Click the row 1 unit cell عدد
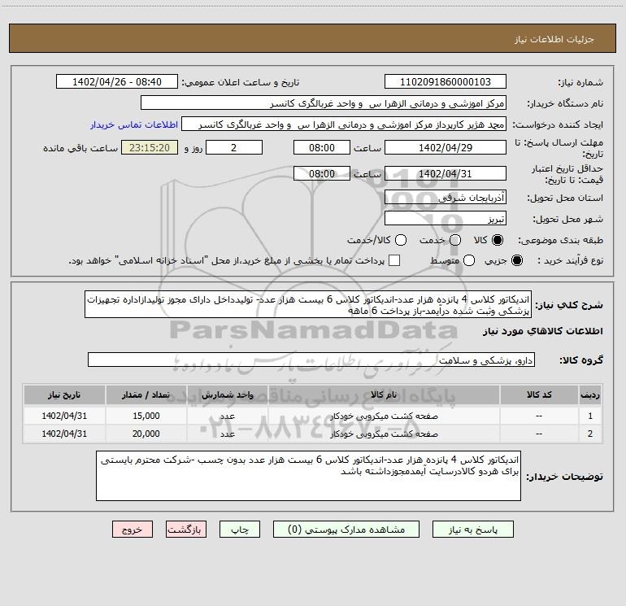 click(228, 416)
